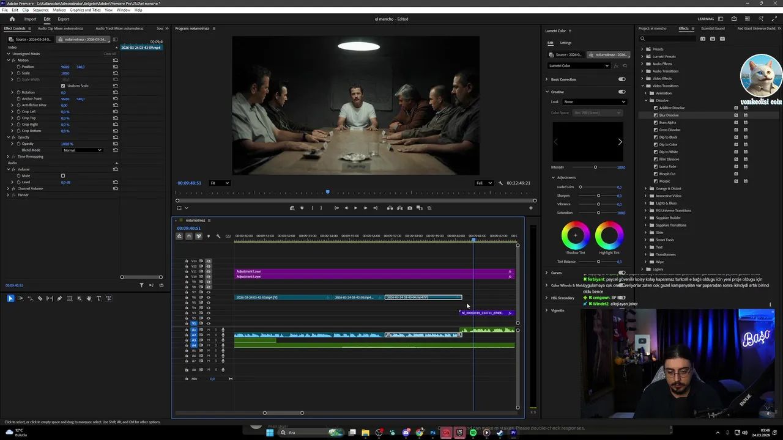Open Full playback resolution dropdown
783x440 pixels.
pyautogui.click(x=483, y=183)
